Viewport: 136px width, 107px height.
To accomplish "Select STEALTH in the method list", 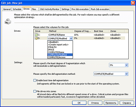I will point(60,47).
